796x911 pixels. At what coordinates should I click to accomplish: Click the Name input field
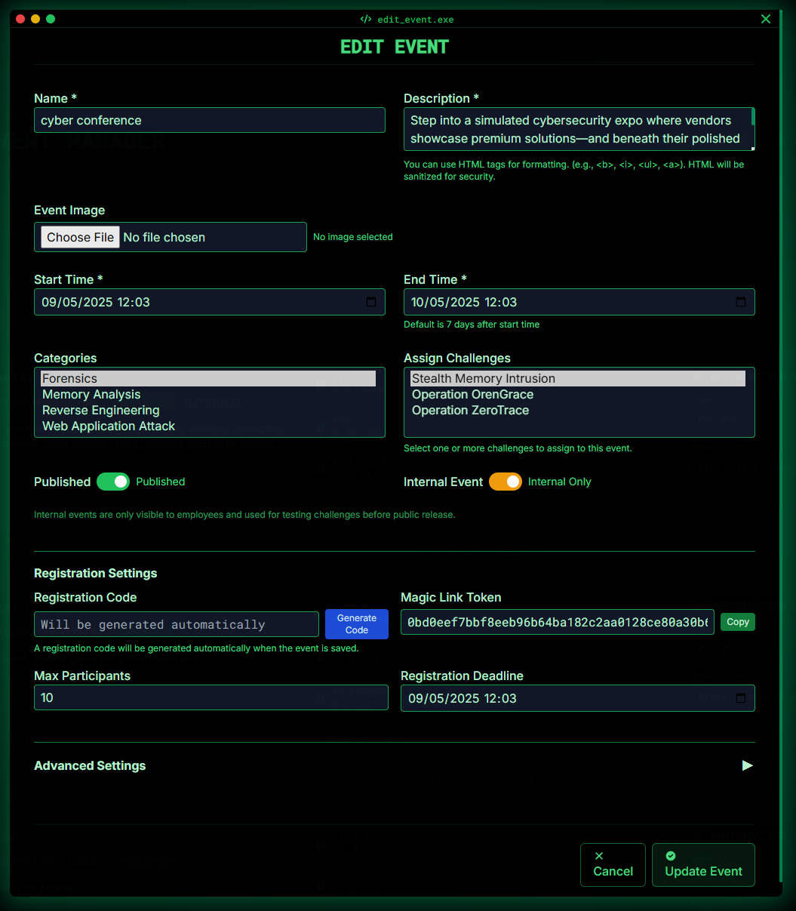click(x=210, y=120)
